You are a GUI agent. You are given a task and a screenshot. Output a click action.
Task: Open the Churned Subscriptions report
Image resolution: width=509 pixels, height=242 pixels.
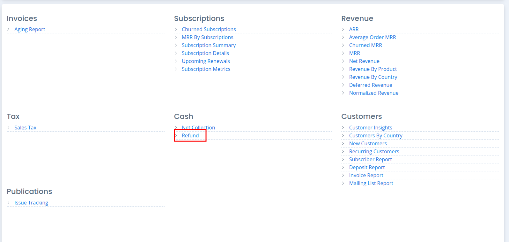[209, 29]
